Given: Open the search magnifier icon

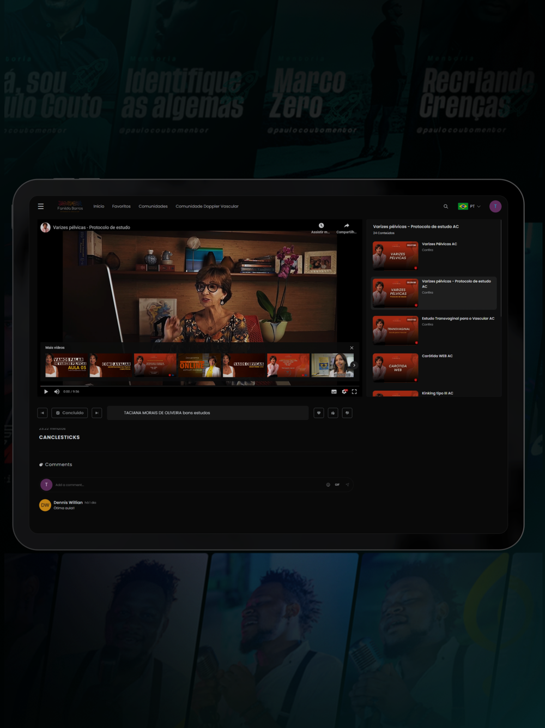Looking at the screenshot, I should coord(446,206).
